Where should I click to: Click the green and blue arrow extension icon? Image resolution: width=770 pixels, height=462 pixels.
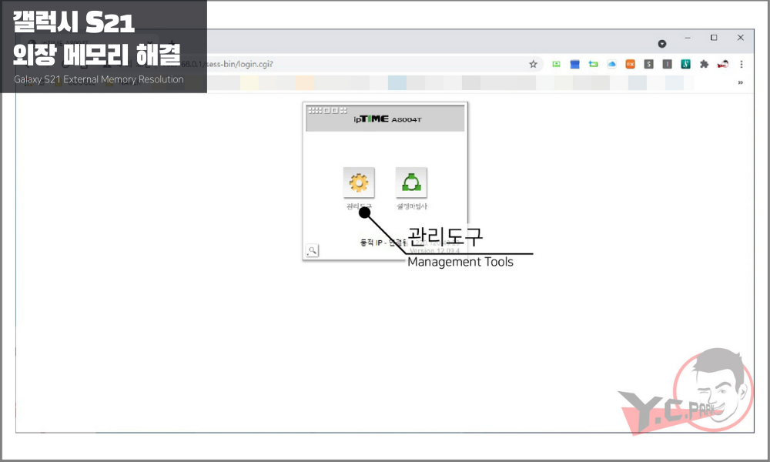[x=593, y=65]
